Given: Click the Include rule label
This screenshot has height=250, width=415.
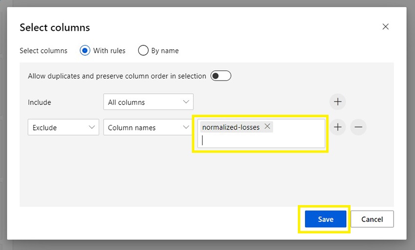Looking at the screenshot, I should point(40,103).
